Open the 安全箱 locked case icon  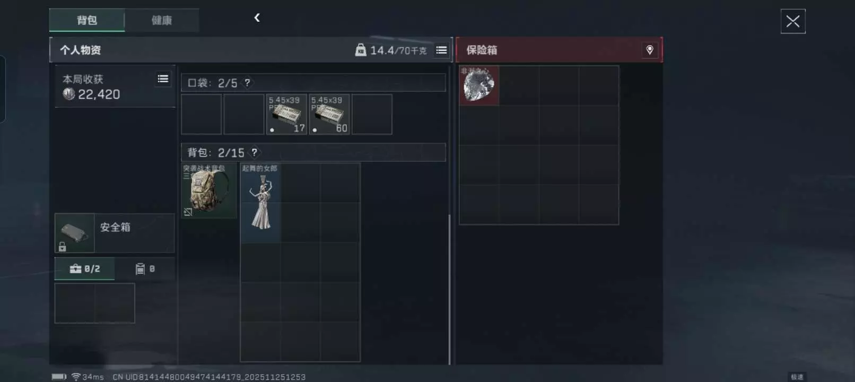click(x=75, y=233)
